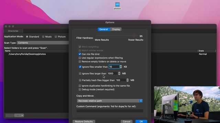Click the larger-than 1000 MB input field

(112, 73)
